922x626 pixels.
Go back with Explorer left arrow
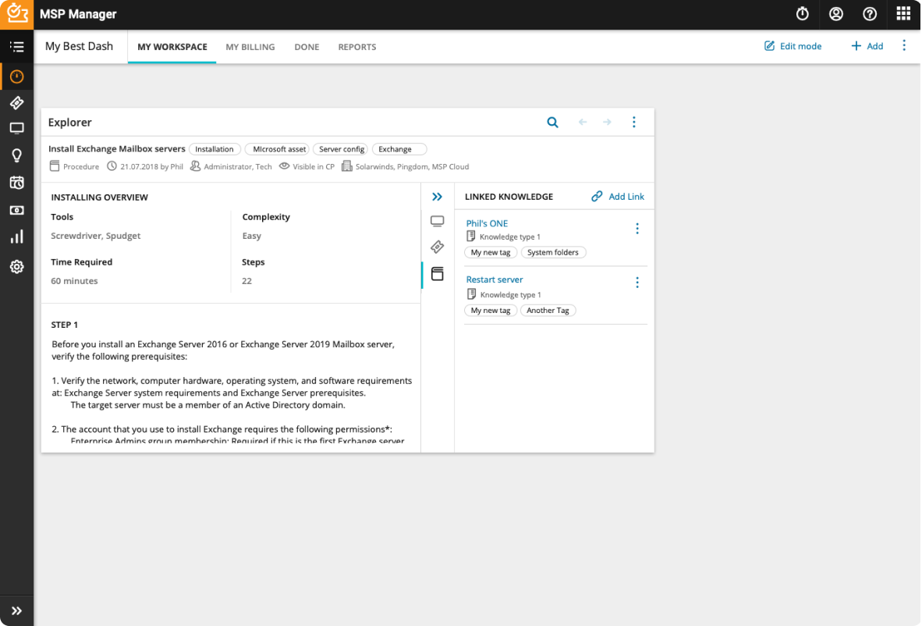point(583,123)
